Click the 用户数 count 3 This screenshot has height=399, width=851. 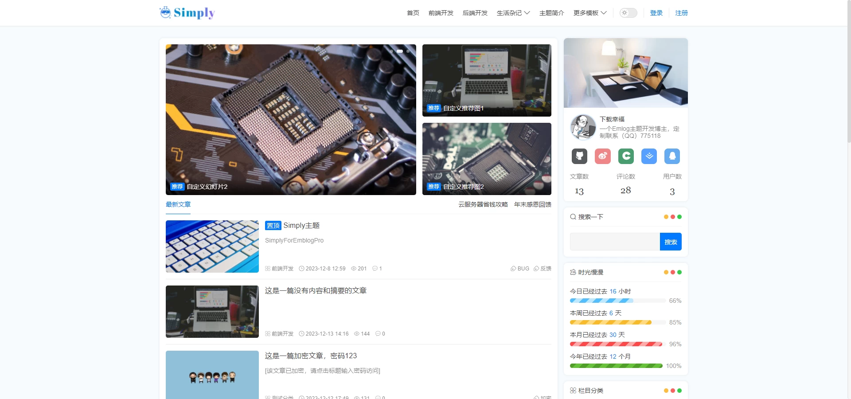coord(672,192)
